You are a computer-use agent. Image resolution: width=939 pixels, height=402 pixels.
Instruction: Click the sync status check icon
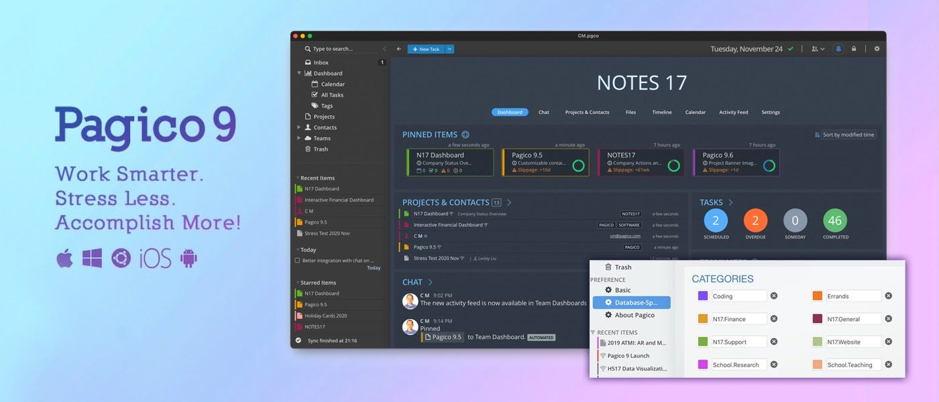tap(298, 340)
